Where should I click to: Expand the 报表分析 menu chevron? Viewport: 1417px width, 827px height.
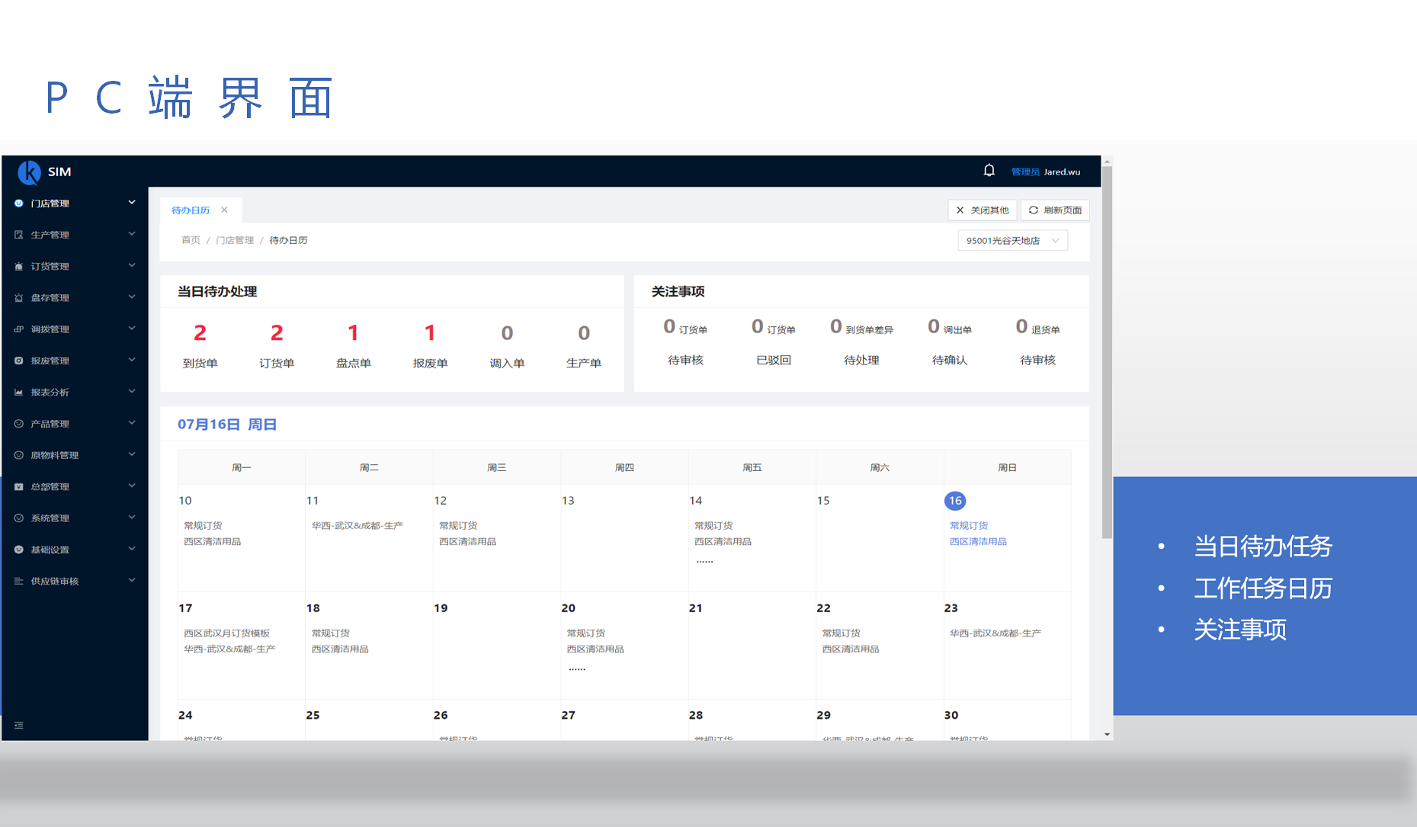(x=132, y=391)
